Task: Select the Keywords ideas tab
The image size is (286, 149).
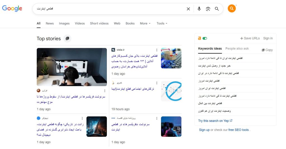Action: pos(210,48)
